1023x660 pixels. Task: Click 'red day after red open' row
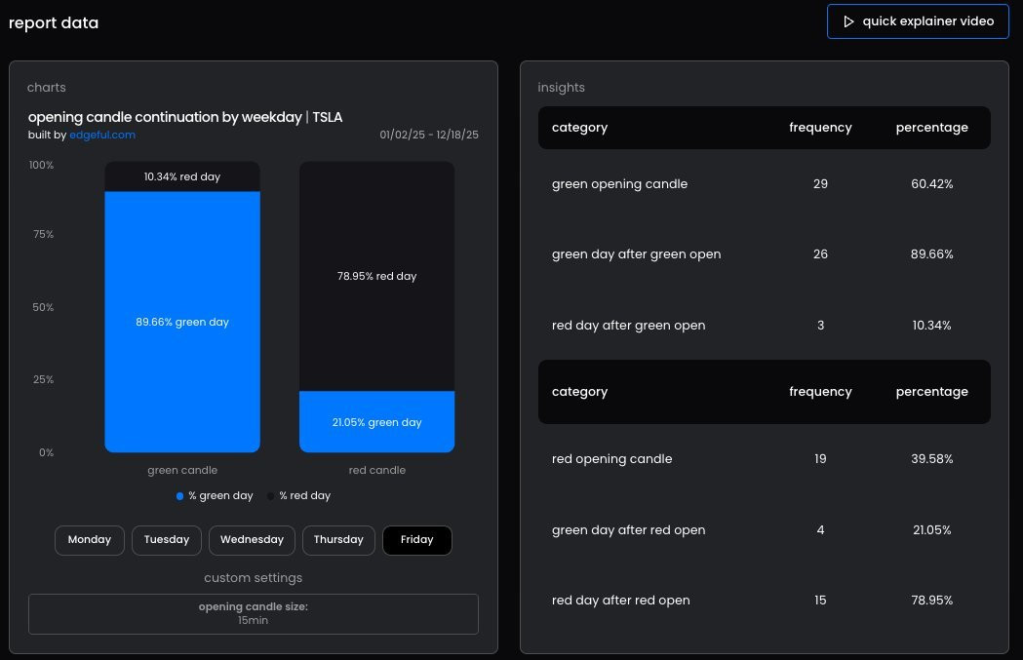[764, 600]
